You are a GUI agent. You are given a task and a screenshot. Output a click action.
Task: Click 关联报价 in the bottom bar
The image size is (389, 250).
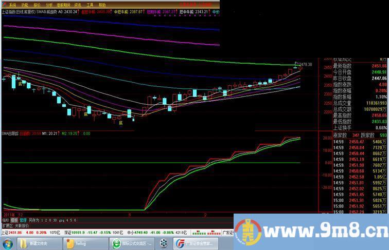(x=21, y=225)
